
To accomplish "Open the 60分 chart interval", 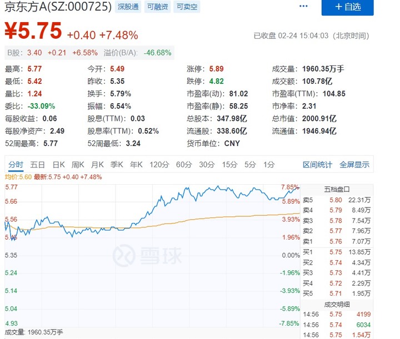I will pyautogui.click(x=184, y=165).
